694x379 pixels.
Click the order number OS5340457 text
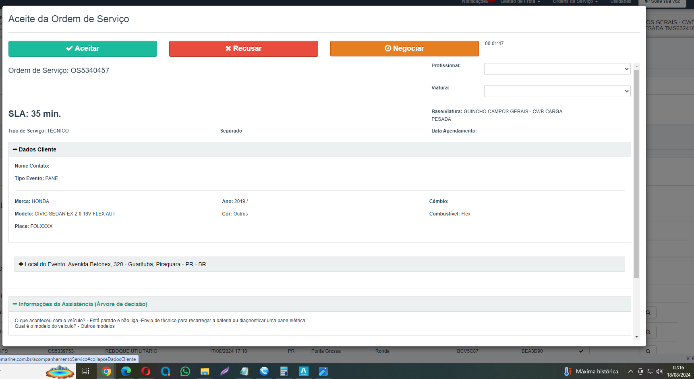(x=90, y=70)
